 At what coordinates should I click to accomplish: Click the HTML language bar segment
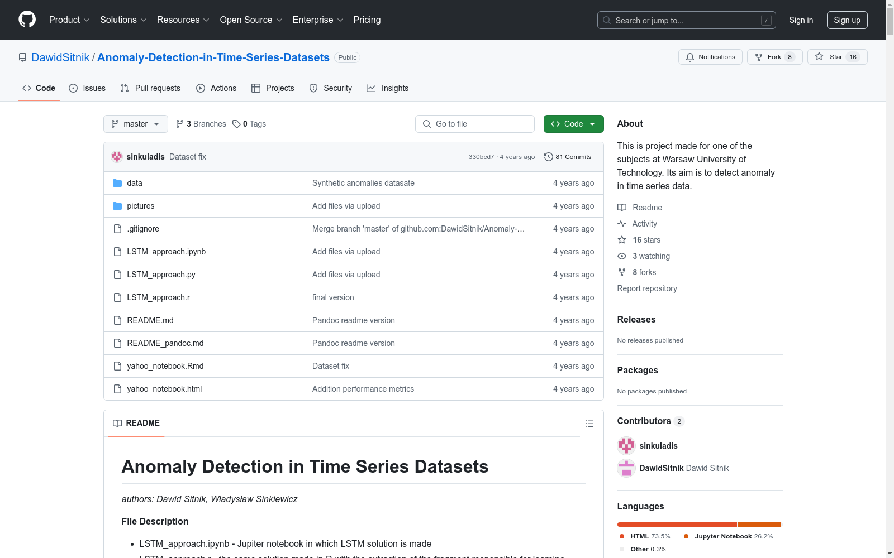[677, 525]
